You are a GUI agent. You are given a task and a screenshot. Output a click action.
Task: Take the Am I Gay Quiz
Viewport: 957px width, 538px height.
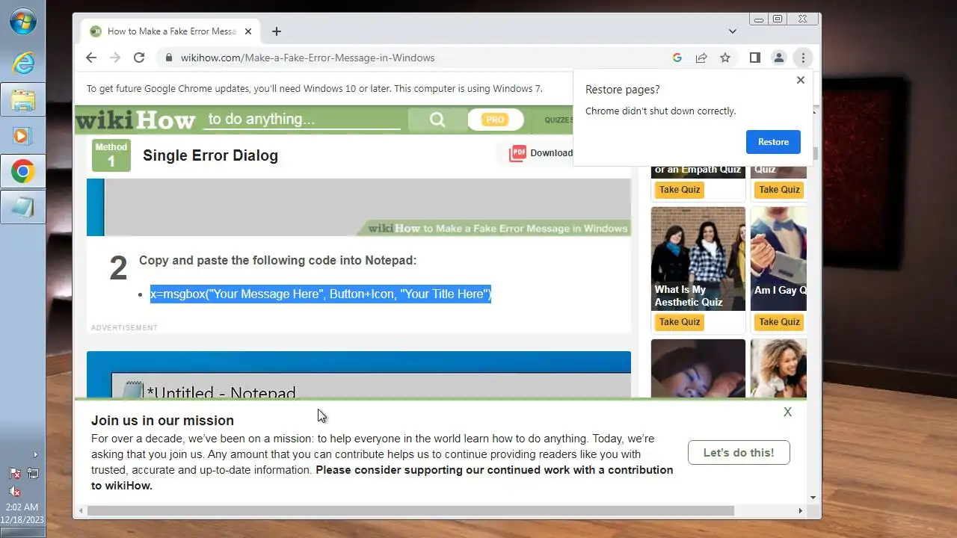pyautogui.click(x=779, y=322)
